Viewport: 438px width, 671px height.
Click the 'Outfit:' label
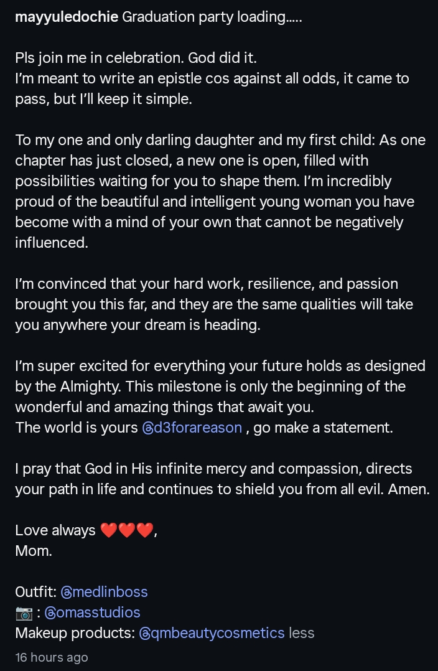coord(36,592)
